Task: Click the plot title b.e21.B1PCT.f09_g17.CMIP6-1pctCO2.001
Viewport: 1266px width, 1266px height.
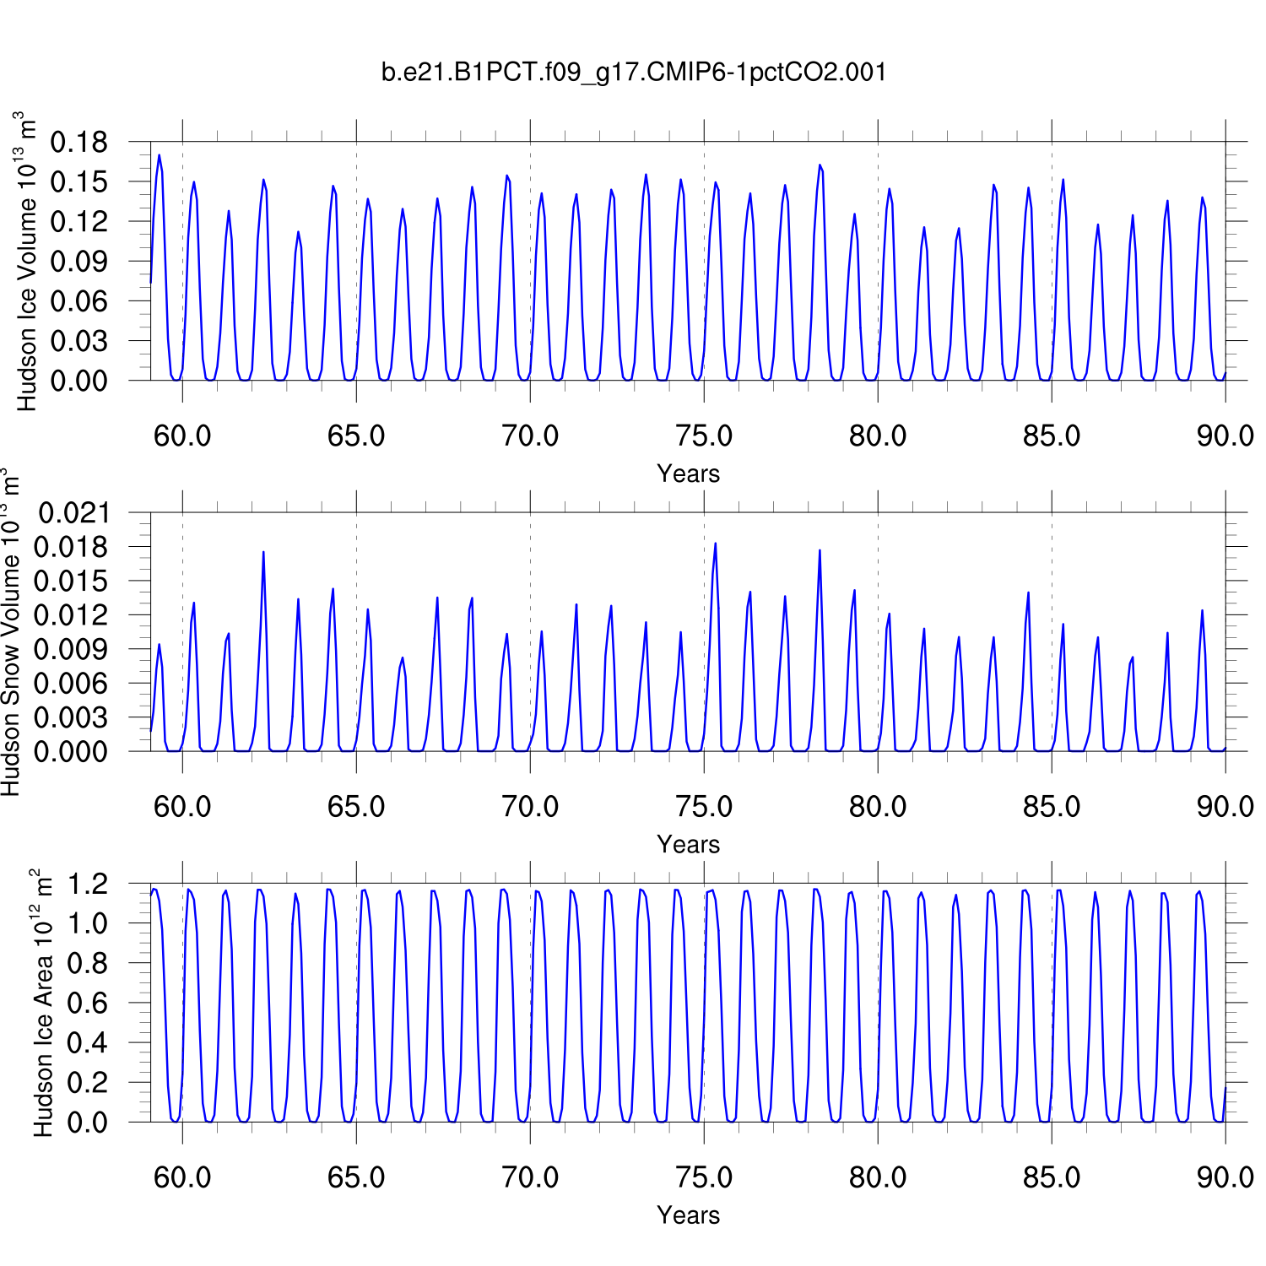Action: point(634,73)
